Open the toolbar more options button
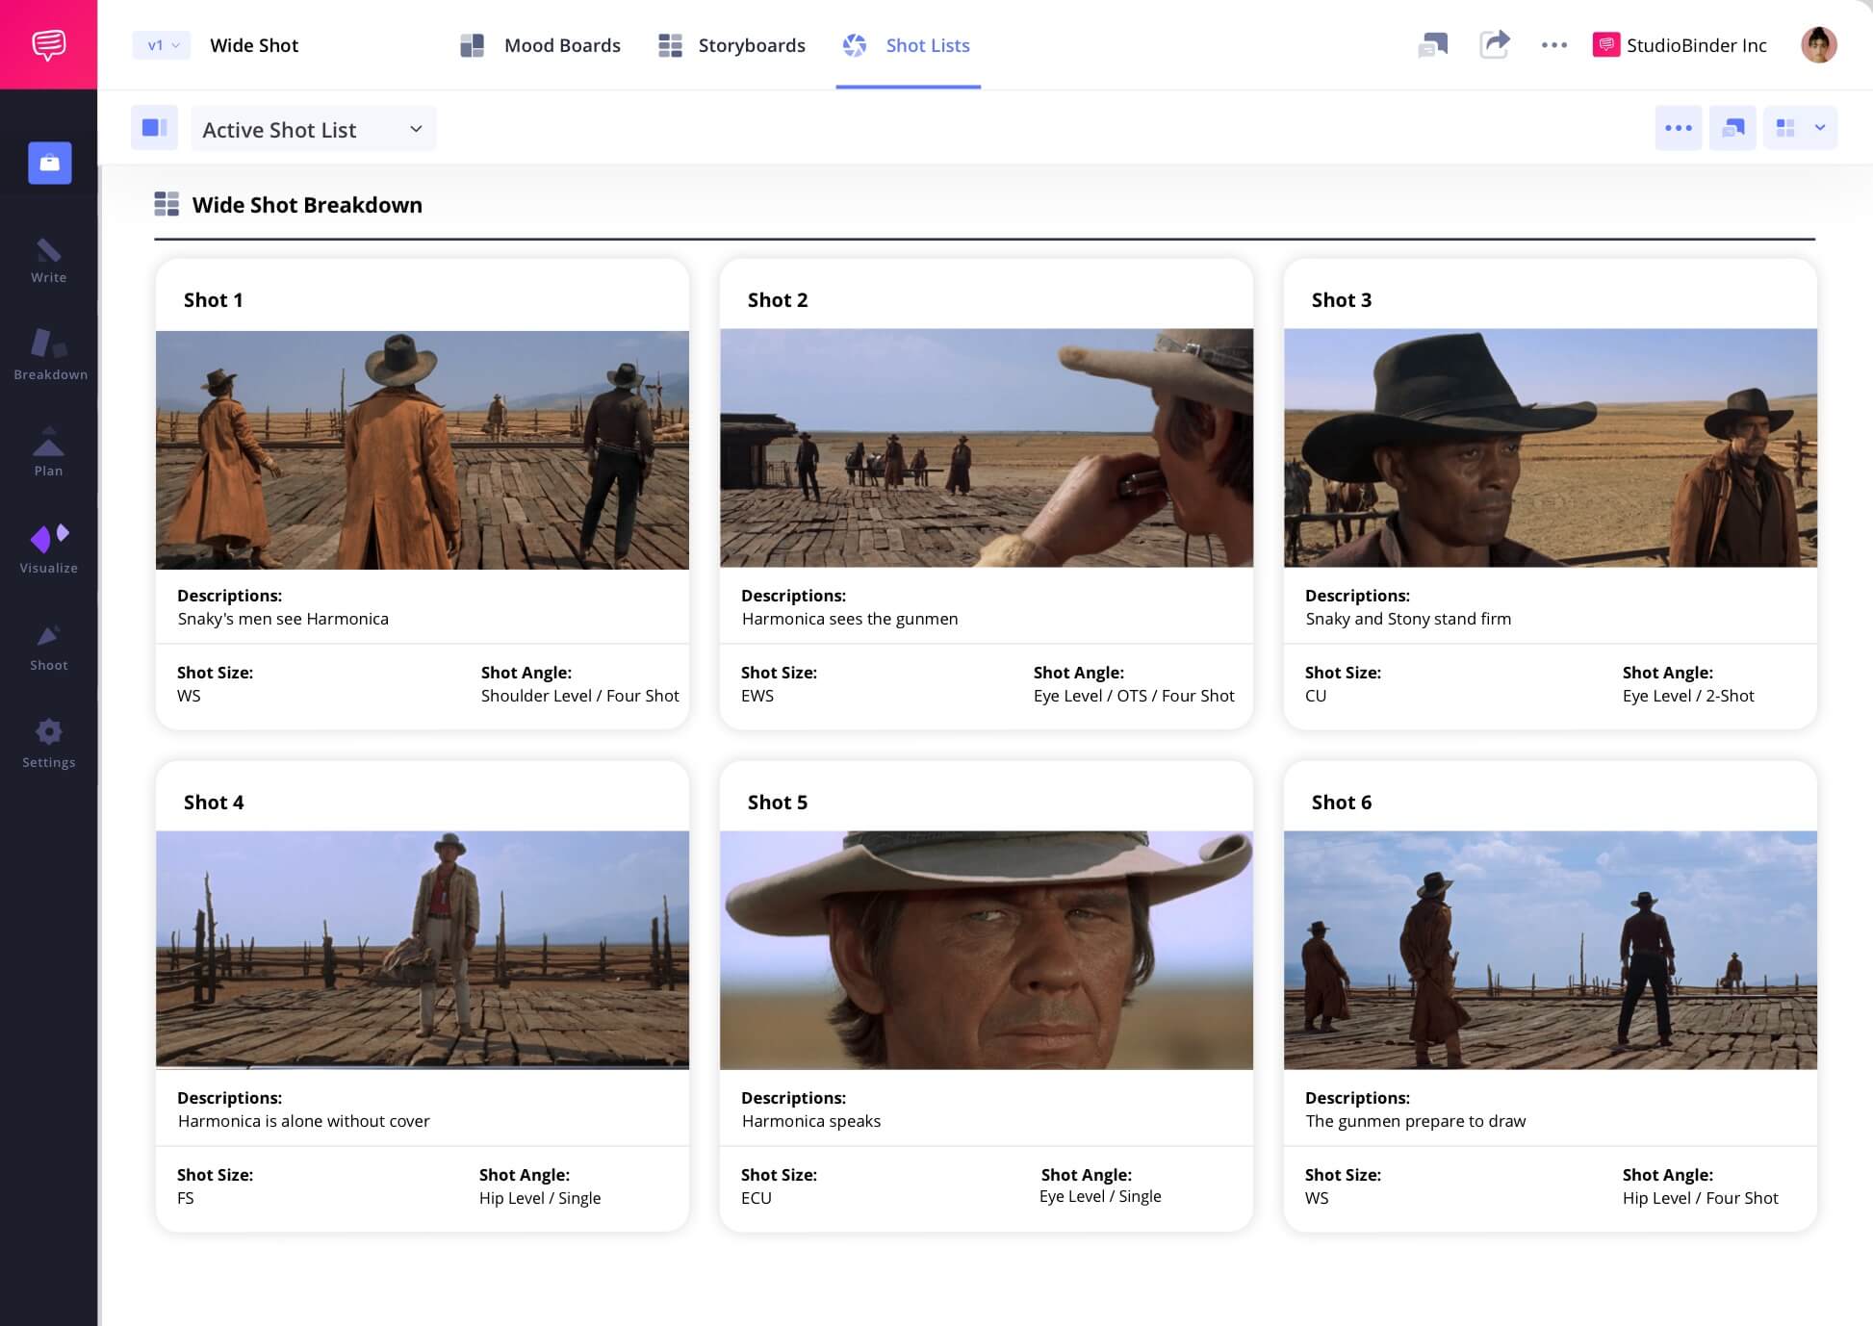The width and height of the screenshot is (1873, 1326). [1678, 128]
